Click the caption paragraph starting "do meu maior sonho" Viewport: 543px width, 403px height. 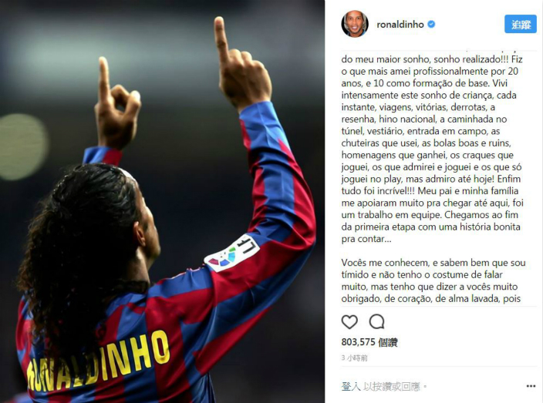click(x=432, y=149)
